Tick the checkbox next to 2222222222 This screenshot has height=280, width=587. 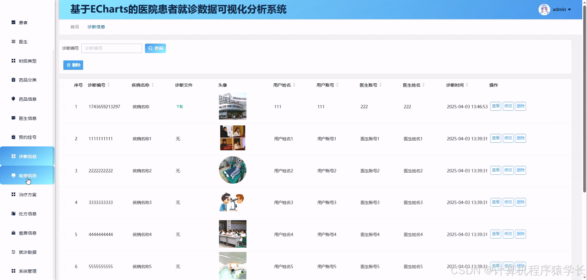tap(63, 171)
